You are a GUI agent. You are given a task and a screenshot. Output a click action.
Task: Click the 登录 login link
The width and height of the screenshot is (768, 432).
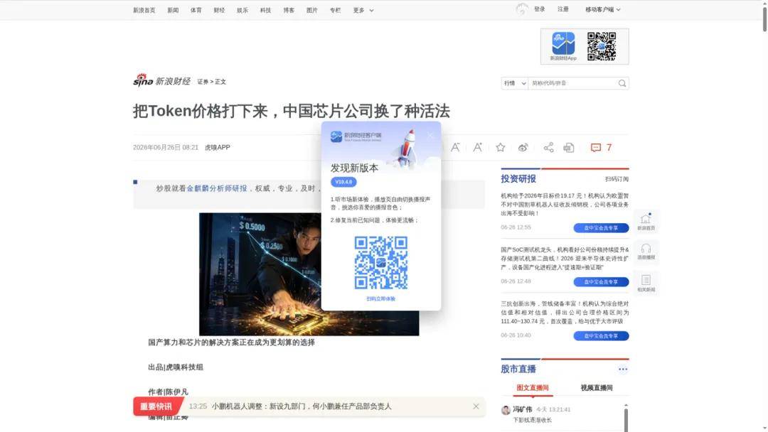tap(539, 9)
